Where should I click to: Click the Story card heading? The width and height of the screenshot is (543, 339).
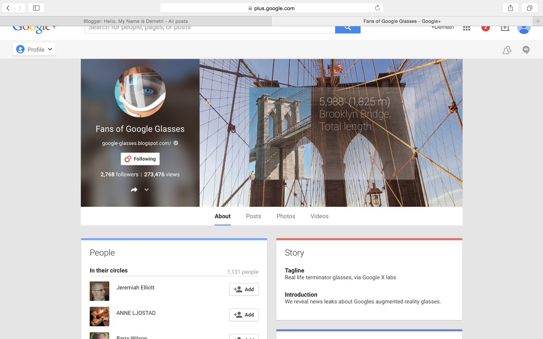(294, 253)
